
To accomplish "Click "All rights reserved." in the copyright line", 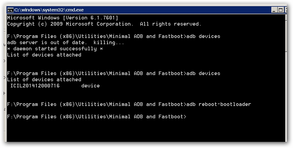I will click(x=171, y=24).
